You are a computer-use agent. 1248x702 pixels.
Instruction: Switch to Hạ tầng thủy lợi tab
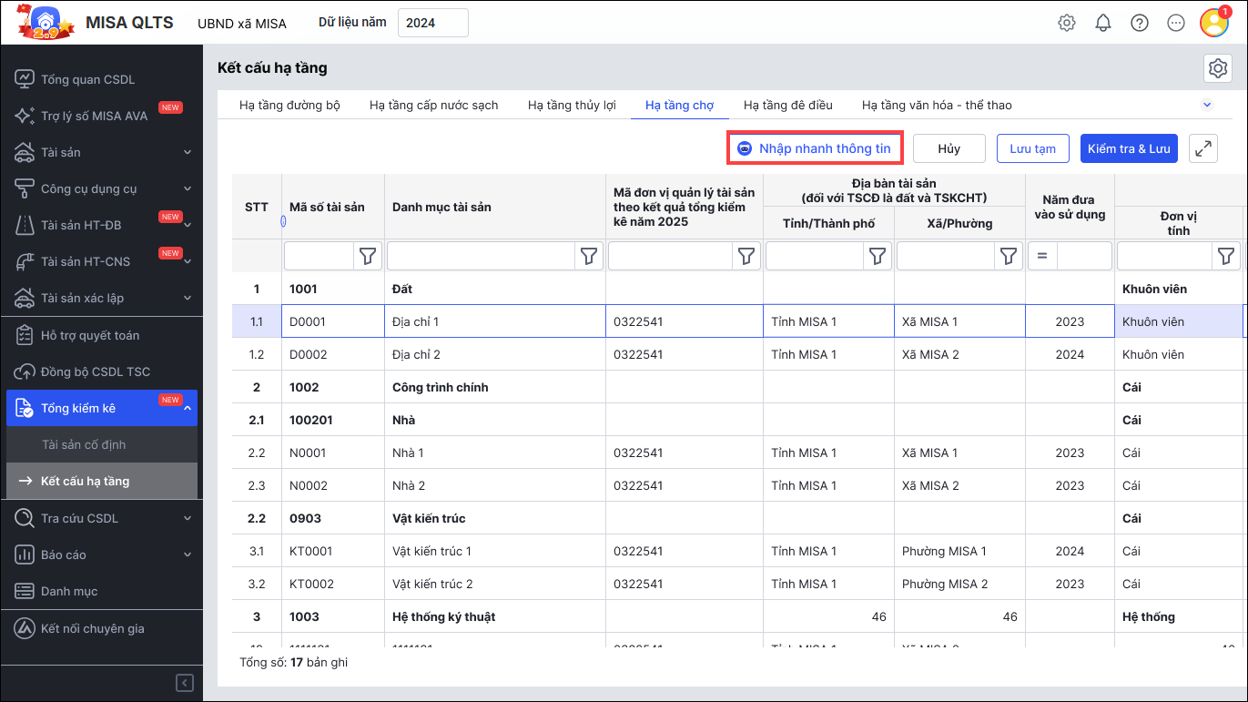pos(572,105)
